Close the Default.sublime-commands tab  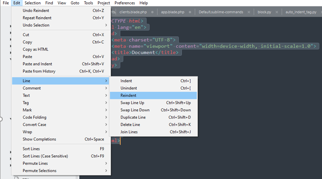coord(248,12)
